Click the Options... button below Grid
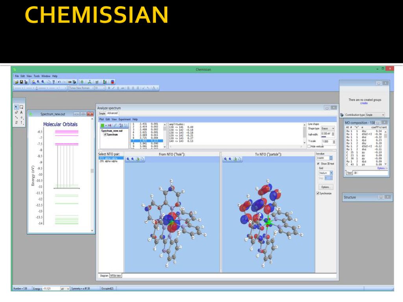 pyautogui.click(x=325, y=187)
